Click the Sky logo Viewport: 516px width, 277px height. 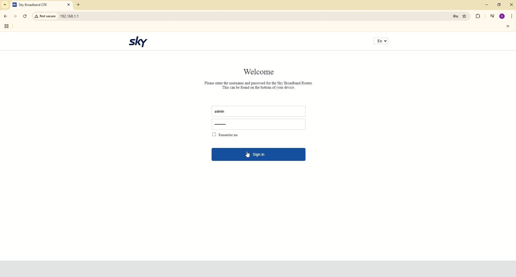[x=138, y=42]
